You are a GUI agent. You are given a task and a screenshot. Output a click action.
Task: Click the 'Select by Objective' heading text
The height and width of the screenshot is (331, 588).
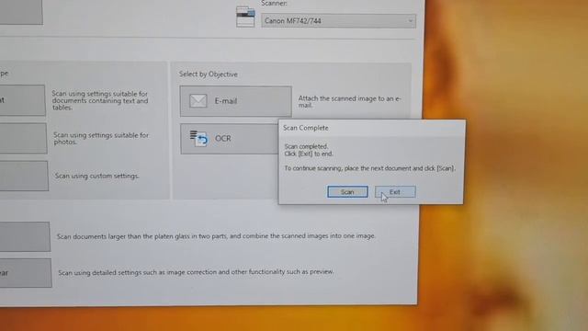point(209,74)
